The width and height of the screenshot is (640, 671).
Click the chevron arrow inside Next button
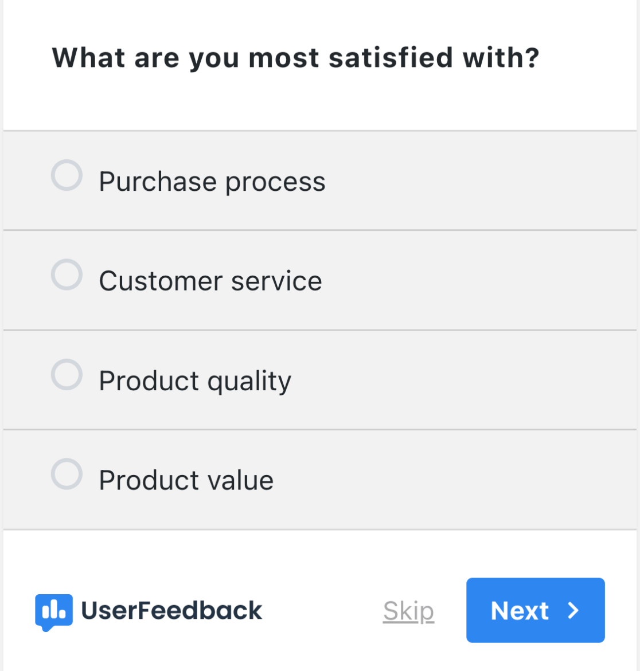[x=573, y=611]
